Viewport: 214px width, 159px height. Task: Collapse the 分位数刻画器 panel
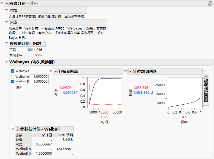(125, 71)
